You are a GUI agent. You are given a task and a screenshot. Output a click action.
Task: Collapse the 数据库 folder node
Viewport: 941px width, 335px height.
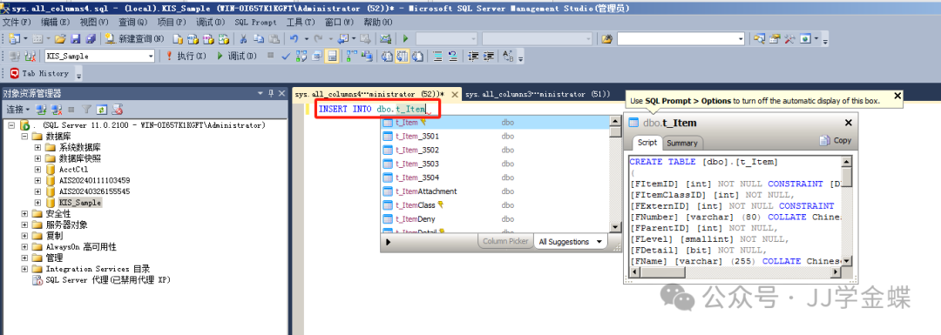pos(24,137)
